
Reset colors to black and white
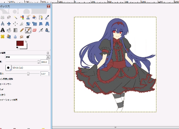[x=18, y=48]
